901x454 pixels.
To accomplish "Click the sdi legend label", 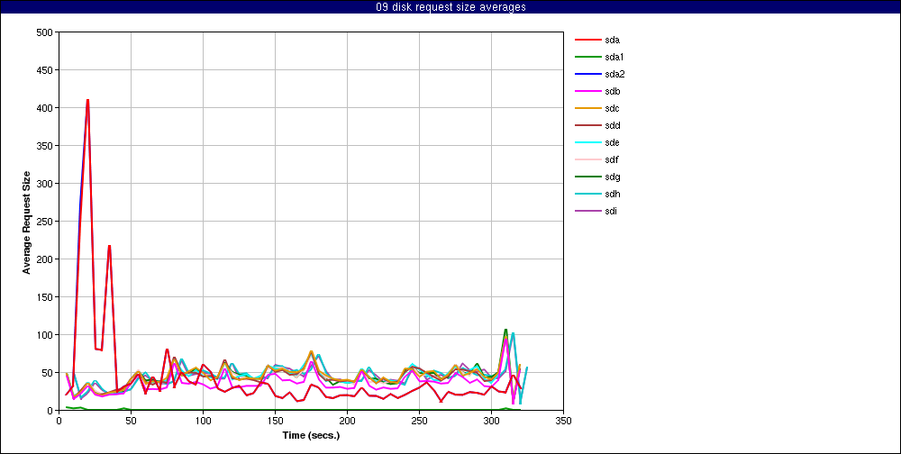I will [612, 211].
